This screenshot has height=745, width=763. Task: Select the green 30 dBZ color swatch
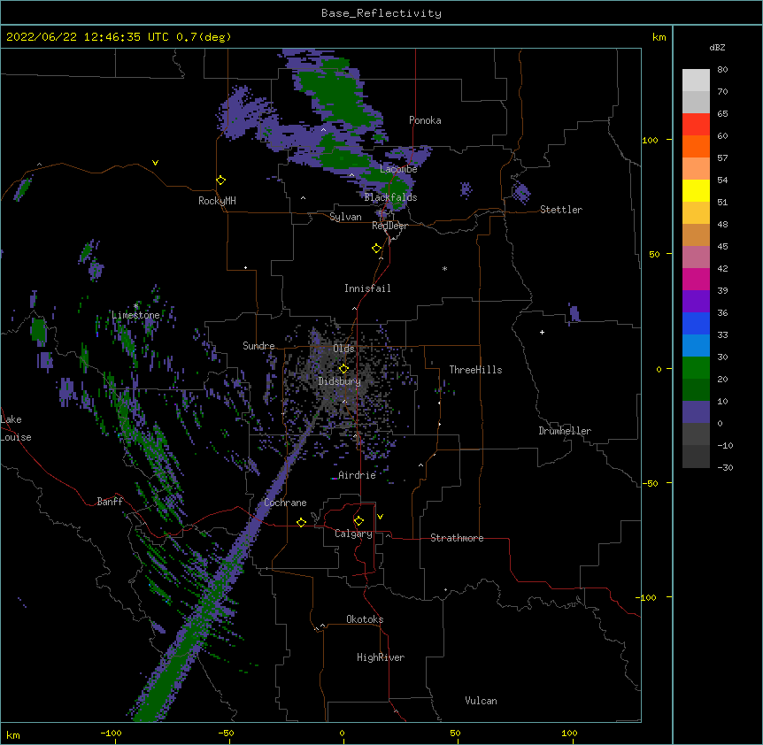[x=696, y=368]
